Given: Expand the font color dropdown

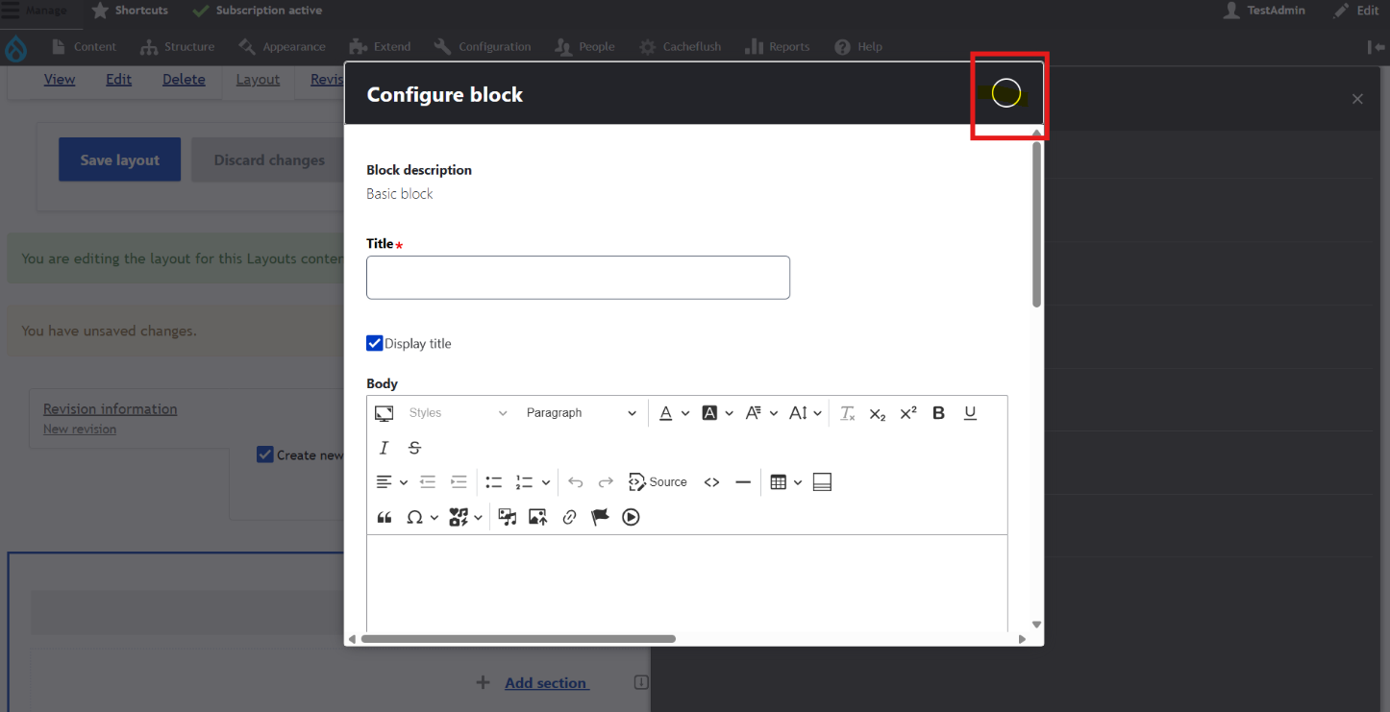Looking at the screenshot, I should (x=684, y=413).
